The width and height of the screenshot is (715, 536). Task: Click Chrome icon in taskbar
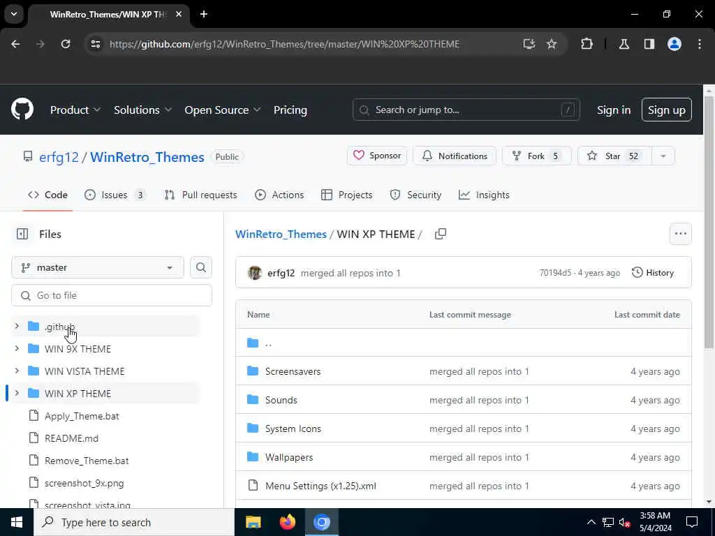tap(321, 522)
